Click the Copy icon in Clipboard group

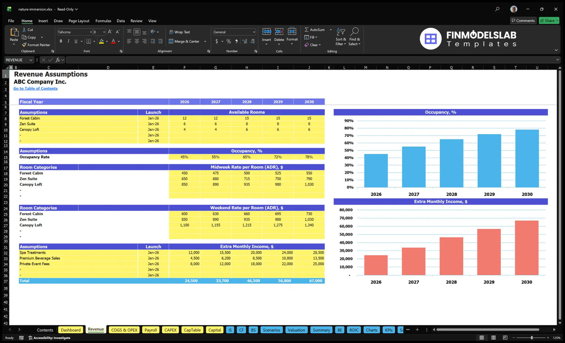(x=24, y=37)
